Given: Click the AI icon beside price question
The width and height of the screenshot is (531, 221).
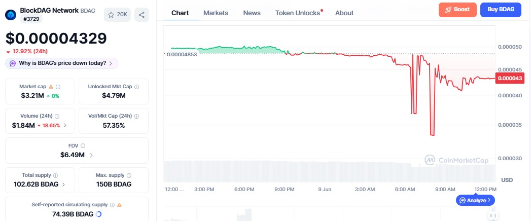Looking at the screenshot, I should point(13,63).
